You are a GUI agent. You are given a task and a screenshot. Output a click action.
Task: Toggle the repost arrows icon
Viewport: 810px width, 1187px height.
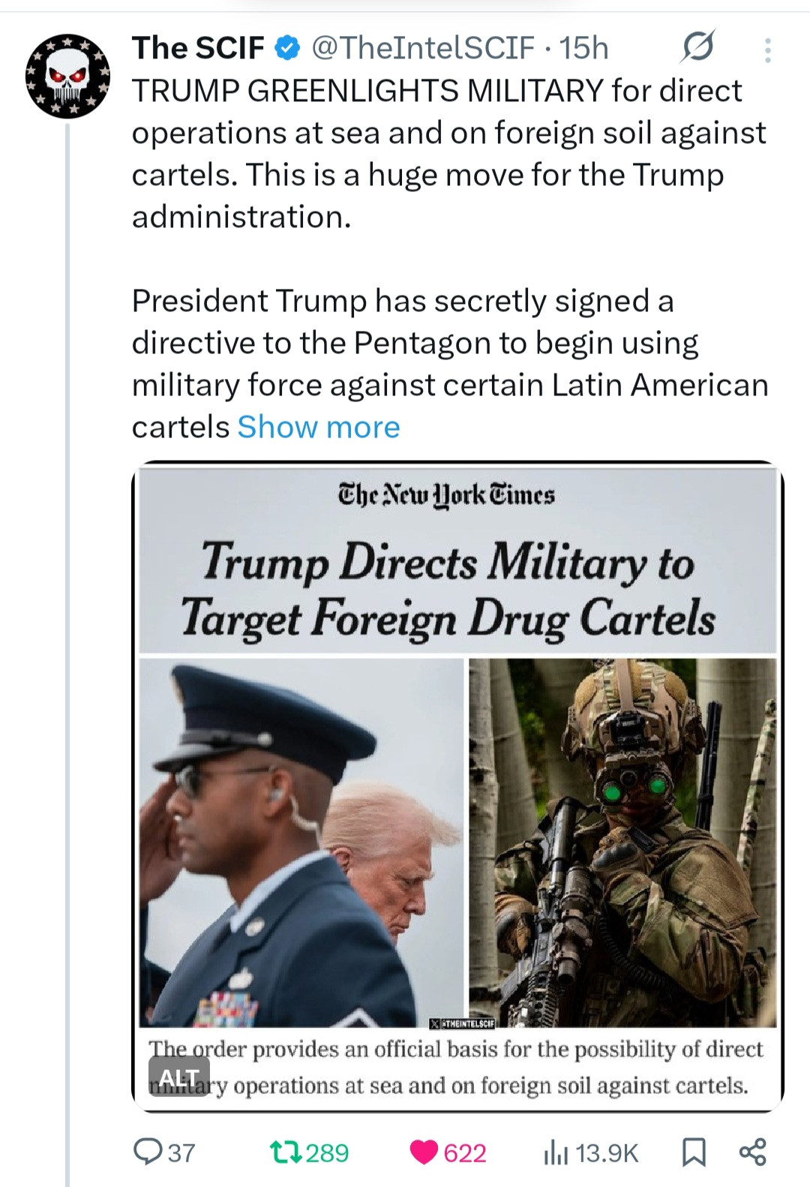tap(285, 1152)
